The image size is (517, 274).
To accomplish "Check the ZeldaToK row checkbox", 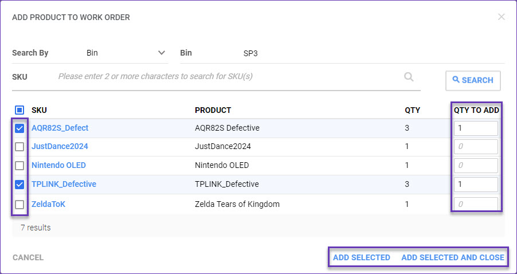I will (x=19, y=204).
